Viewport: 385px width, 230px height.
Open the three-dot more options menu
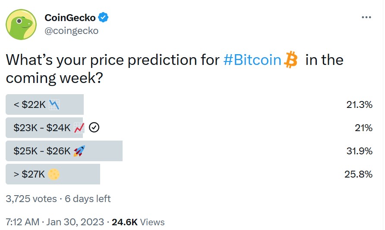[x=366, y=17]
